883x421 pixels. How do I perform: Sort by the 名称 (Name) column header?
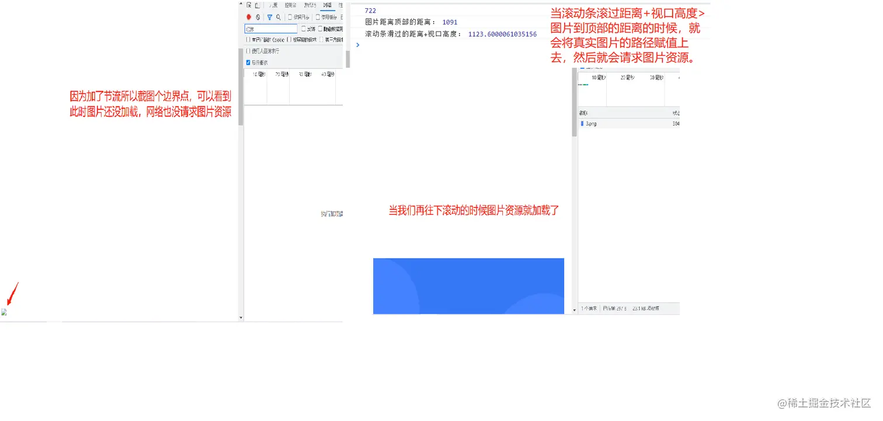[x=583, y=113]
